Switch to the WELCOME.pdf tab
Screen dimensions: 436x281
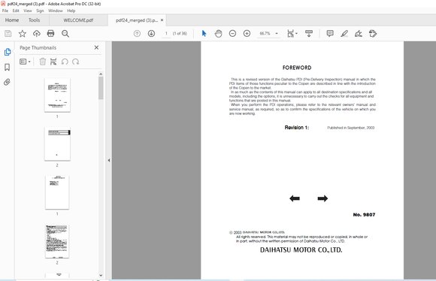[78, 20]
